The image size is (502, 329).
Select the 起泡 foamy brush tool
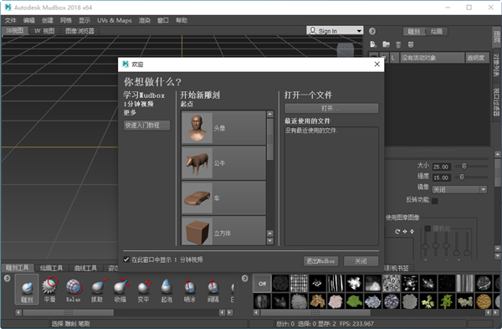[x=166, y=290]
